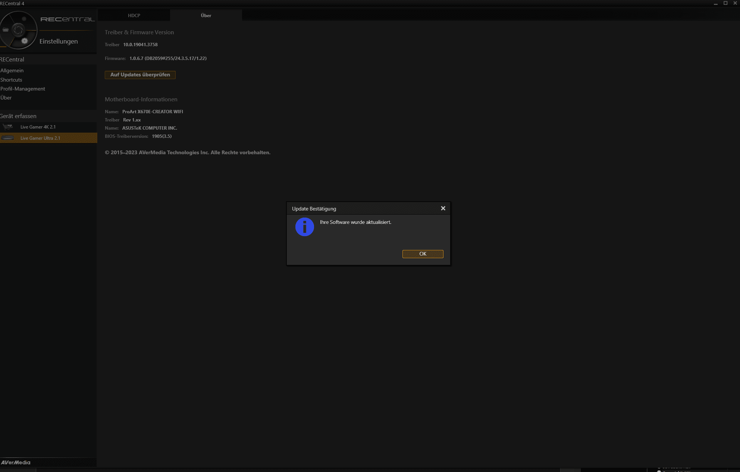The image size is (740, 472).
Task: Expand Shortcuts settings section
Action: [11, 79]
